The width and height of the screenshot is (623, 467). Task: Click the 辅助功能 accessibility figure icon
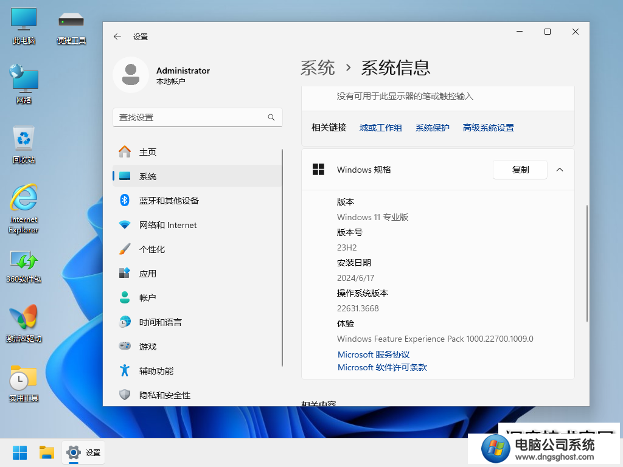coord(125,370)
